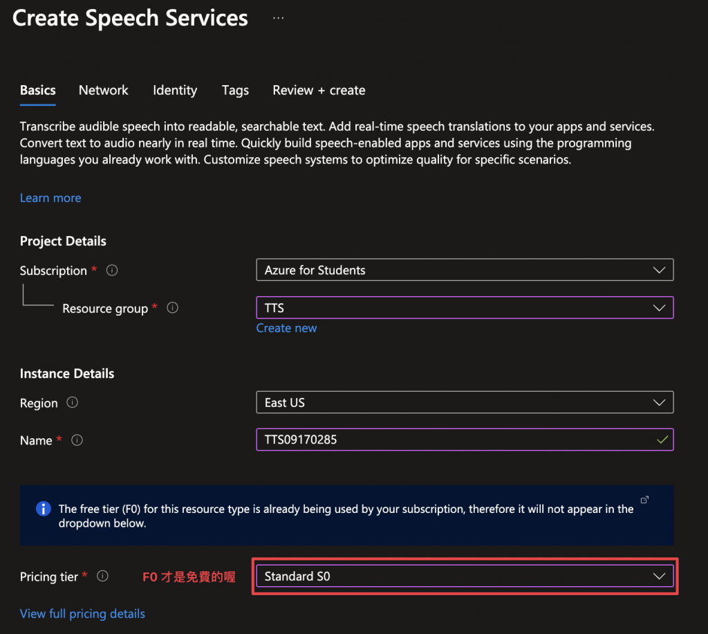This screenshot has height=634, width=708.
Task: Click Create new resource group link
Action: [x=286, y=328]
